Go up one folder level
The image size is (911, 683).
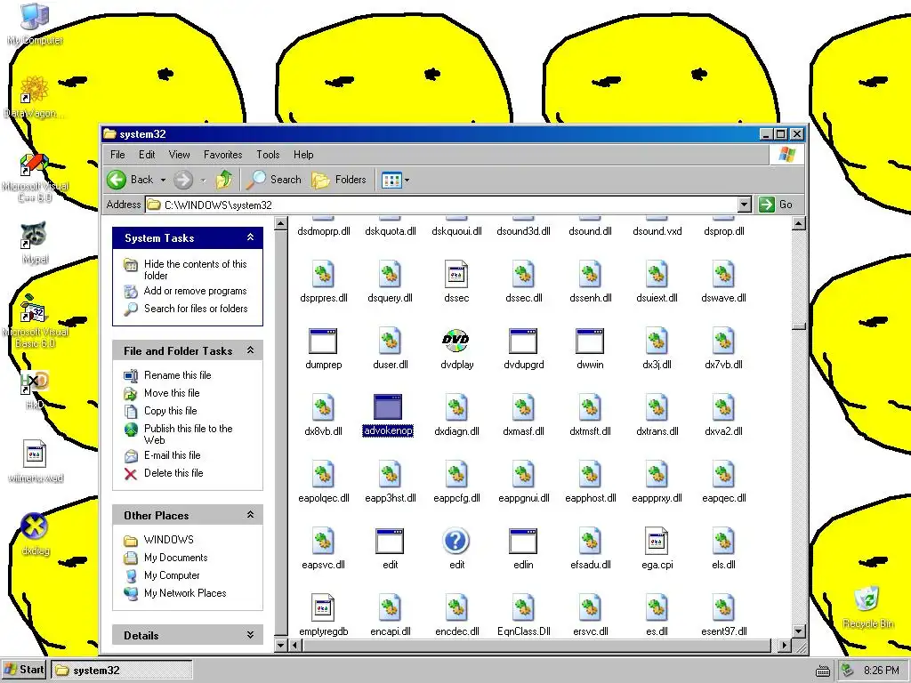coord(224,180)
